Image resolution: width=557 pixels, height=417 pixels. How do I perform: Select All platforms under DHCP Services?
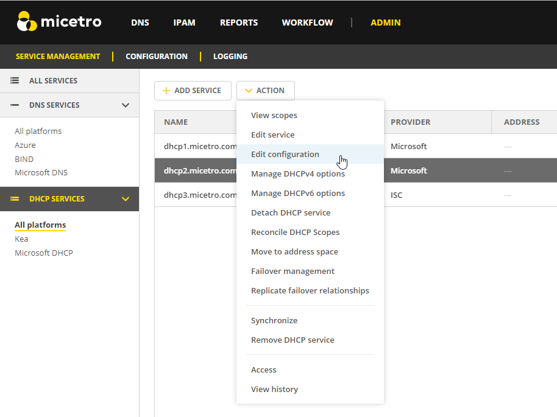[x=40, y=225]
